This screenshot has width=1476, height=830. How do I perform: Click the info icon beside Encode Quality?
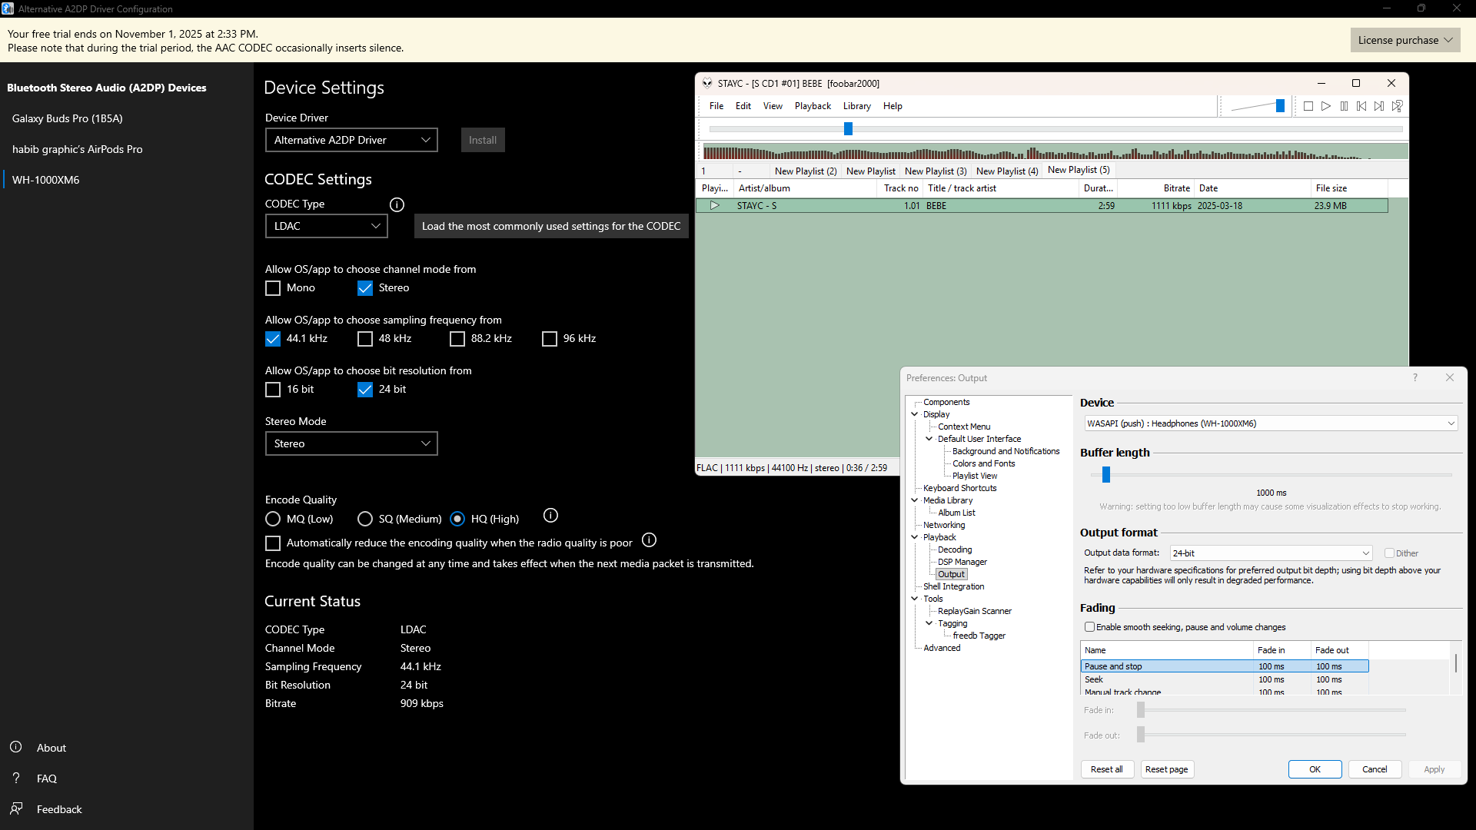(550, 515)
